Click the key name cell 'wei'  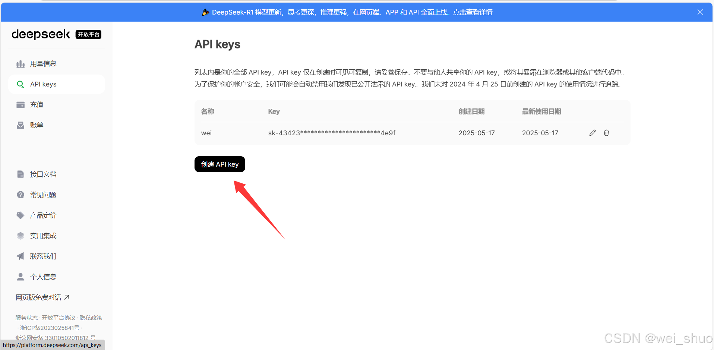tap(206, 133)
